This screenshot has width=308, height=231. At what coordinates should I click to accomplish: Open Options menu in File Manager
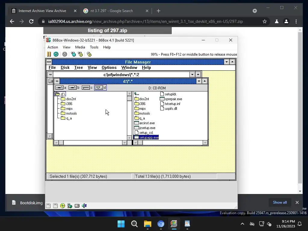pyautogui.click(x=109, y=67)
